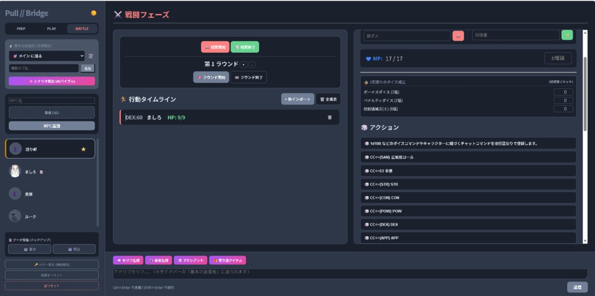Click the import (読込) backup button
Image resolution: width=595 pixels, height=296 pixels.
click(x=74, y=249)
